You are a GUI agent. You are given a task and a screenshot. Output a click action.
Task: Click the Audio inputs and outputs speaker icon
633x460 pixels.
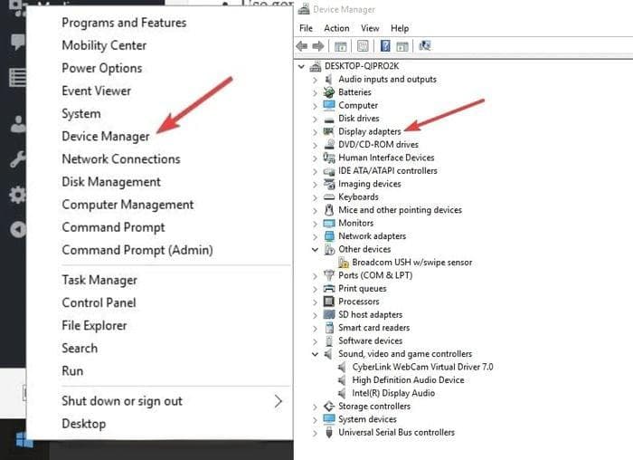(x=329, y=79)
